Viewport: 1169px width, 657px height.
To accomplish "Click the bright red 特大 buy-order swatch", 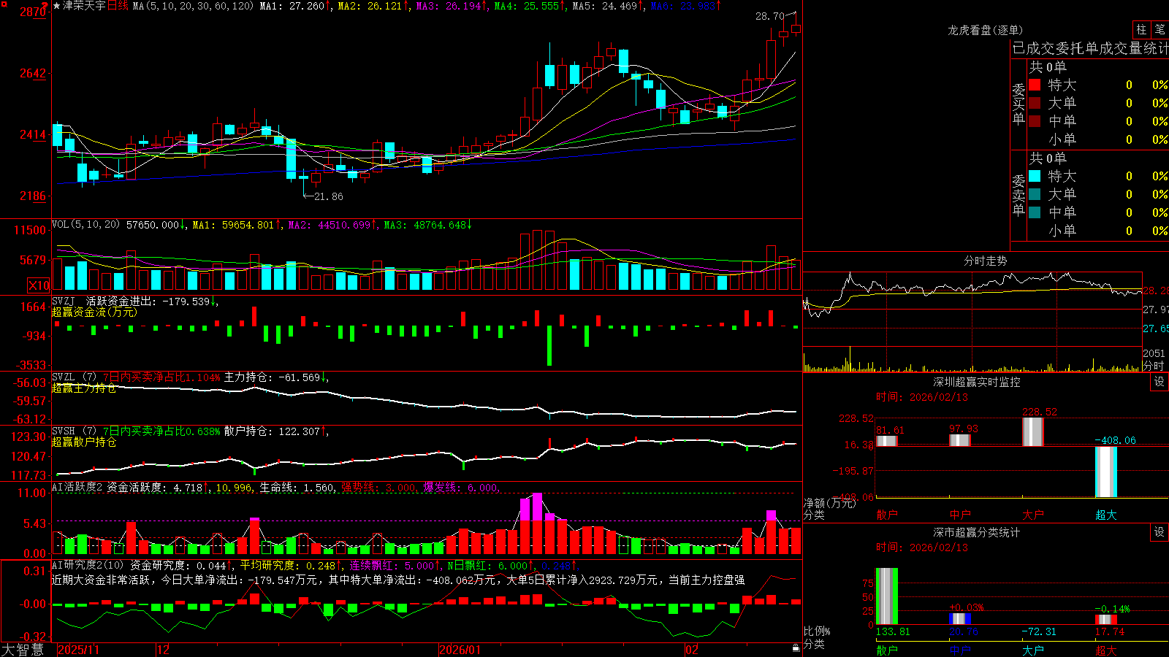I will point(1035,85).
